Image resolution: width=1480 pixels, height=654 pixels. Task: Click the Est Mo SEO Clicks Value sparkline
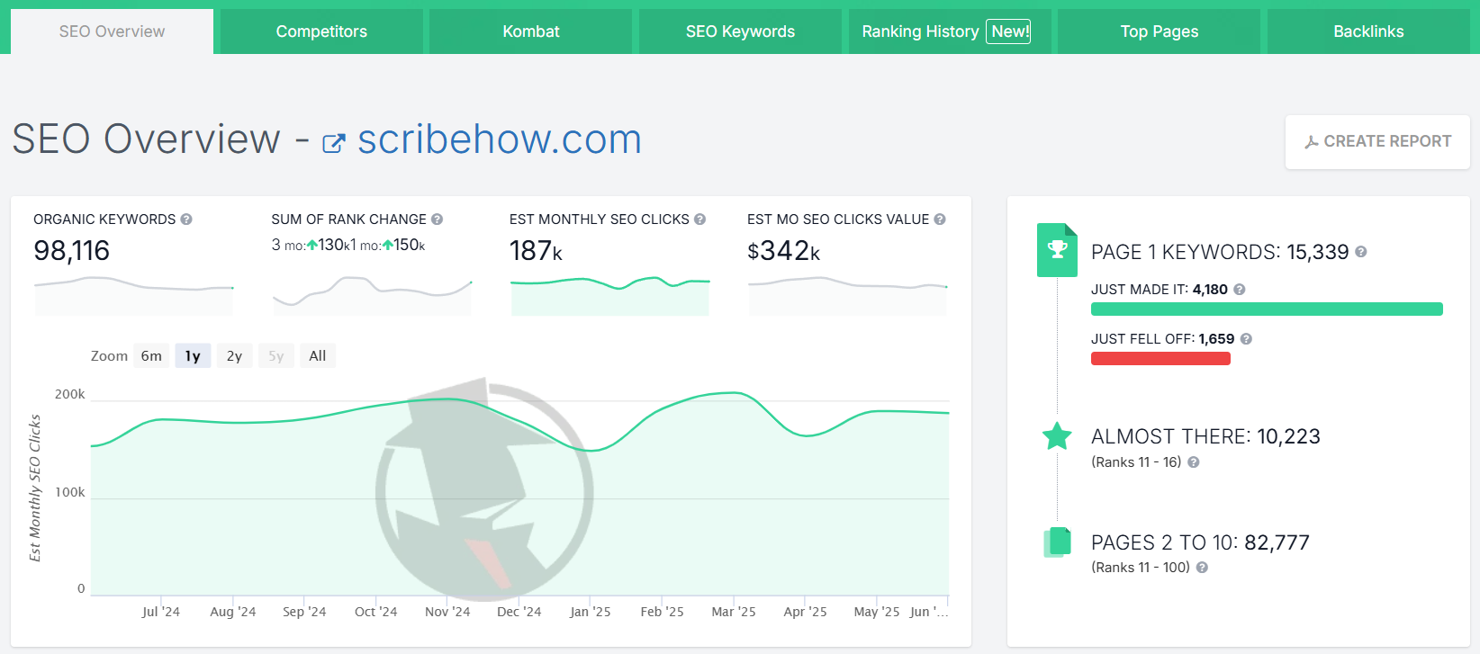[848, 295]
